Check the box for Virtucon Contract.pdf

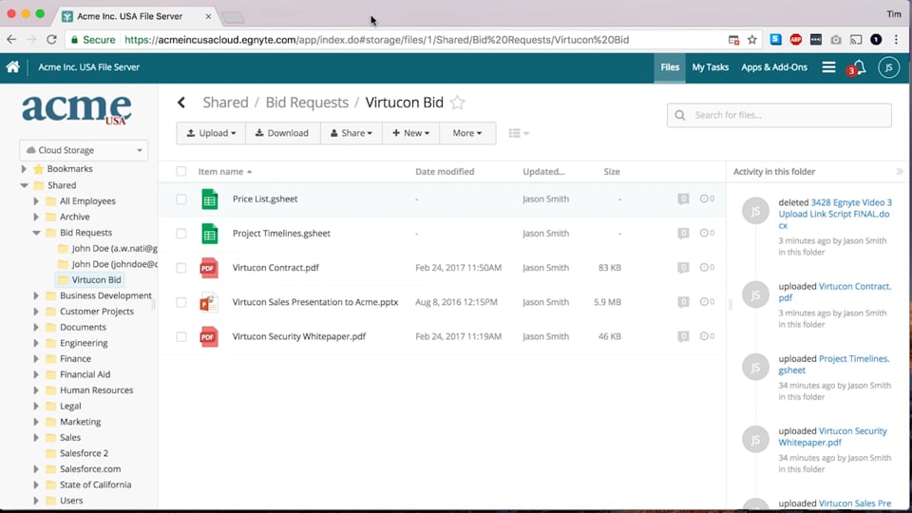click(181, 268)
